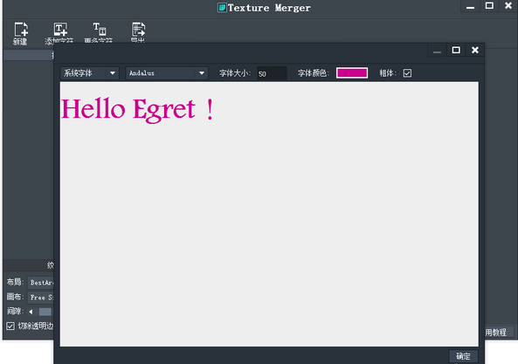The image size is (518, 364).
Task: Click the 新建 (New) toolbar icon
Action: click(20, 33)
